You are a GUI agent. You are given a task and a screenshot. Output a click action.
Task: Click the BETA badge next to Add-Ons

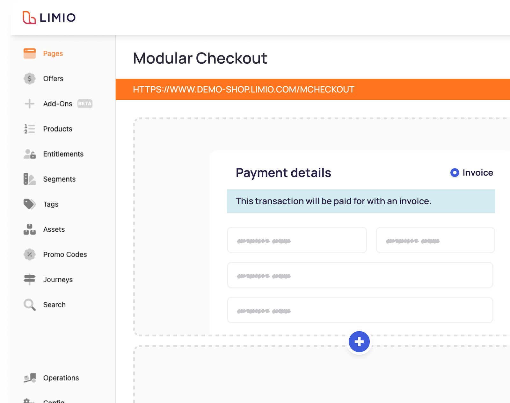pos(85,104)
